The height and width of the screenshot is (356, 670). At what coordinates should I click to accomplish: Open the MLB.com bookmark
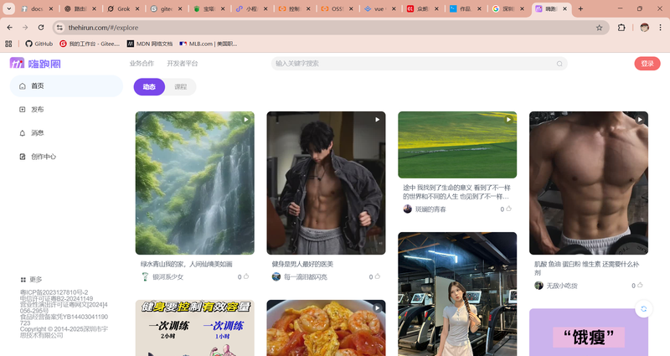(208, 44)
